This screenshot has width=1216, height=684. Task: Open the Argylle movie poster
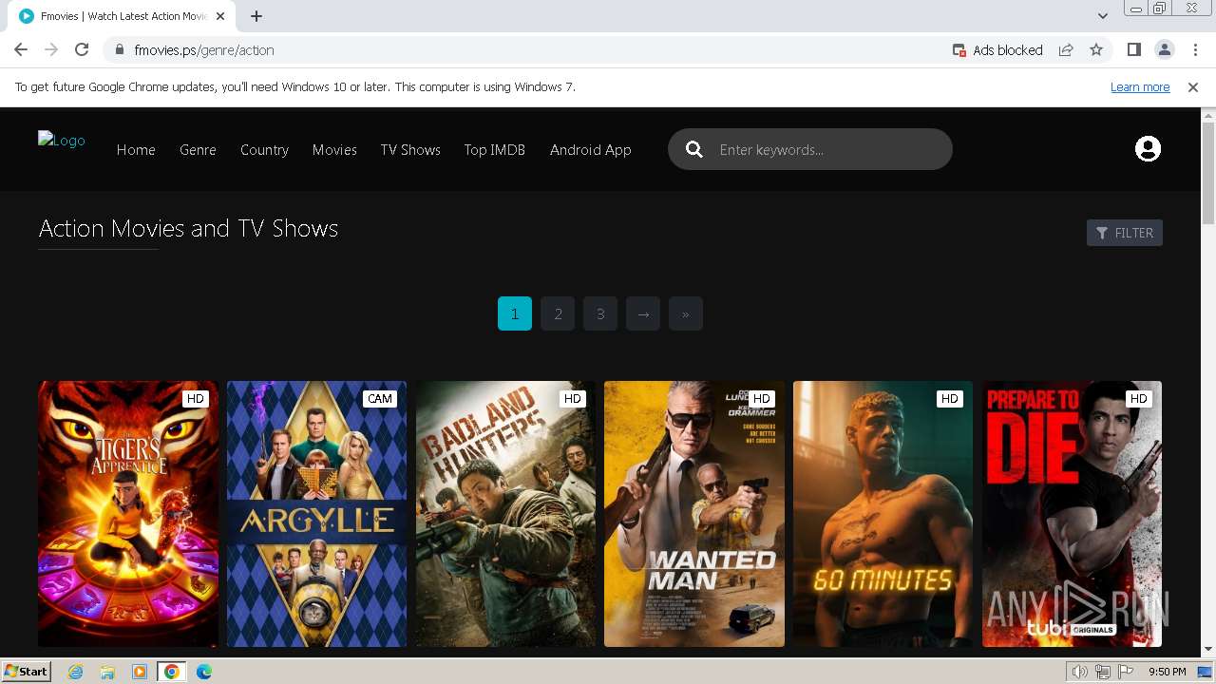(316, 514)
